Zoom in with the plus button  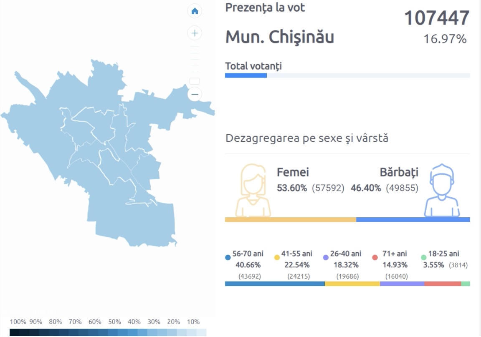coord(195,33)
